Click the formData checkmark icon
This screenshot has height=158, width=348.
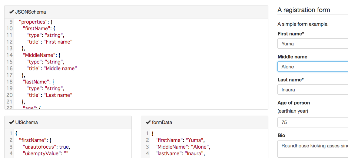click(148, 122)
